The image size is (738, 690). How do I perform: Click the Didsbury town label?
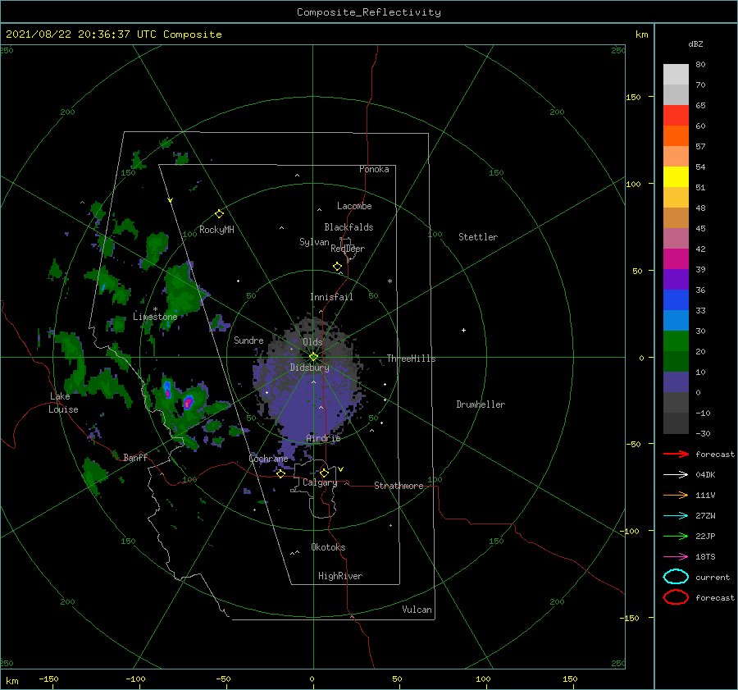pos(310,368)
